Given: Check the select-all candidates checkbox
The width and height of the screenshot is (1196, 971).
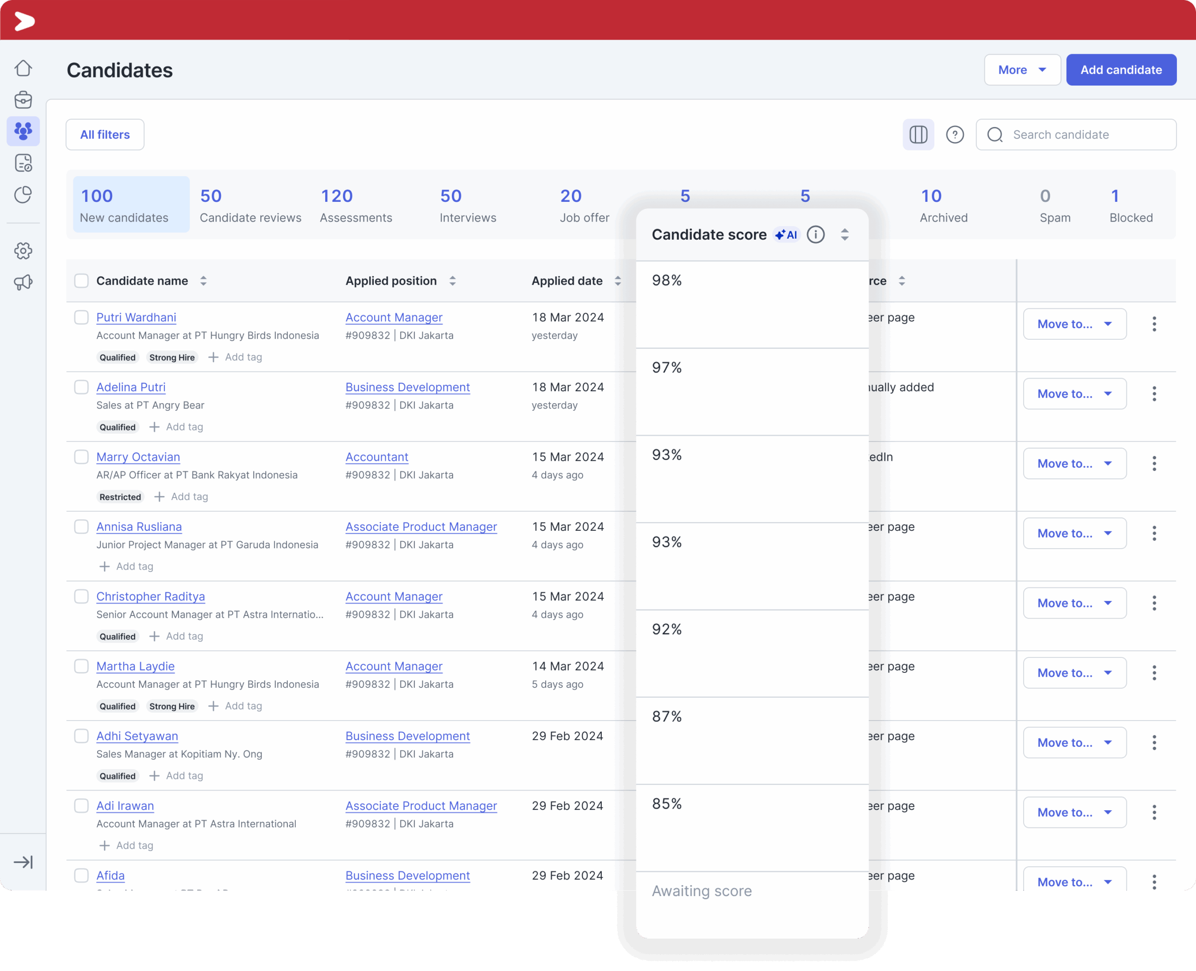Looking at the screenshot, I should pos(82,281).
